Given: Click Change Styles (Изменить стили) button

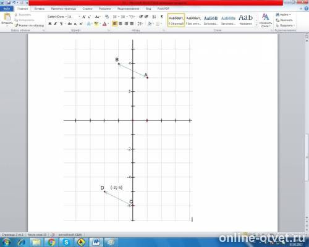Looking at the screenshot, I should click(x=265, y=20).
